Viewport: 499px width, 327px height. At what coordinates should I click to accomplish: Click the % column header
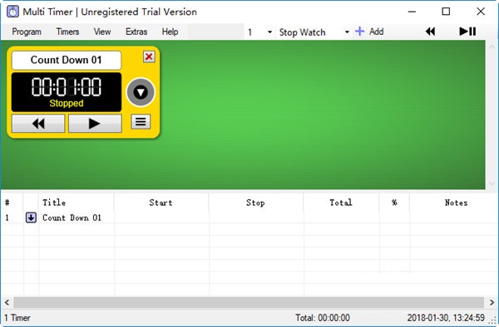(394, 203)
